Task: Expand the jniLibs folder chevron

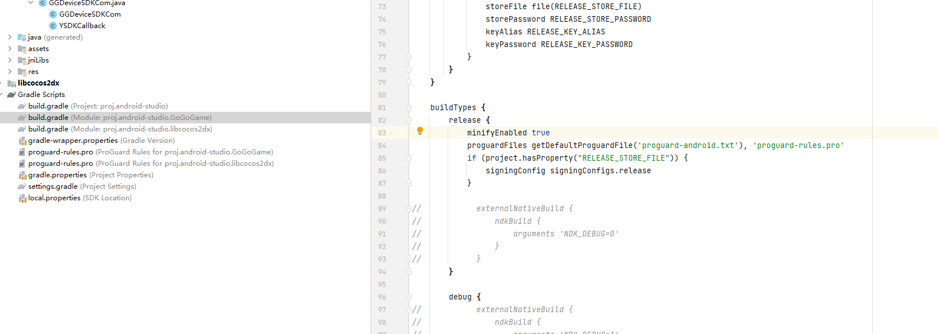Action: [10, 60]
